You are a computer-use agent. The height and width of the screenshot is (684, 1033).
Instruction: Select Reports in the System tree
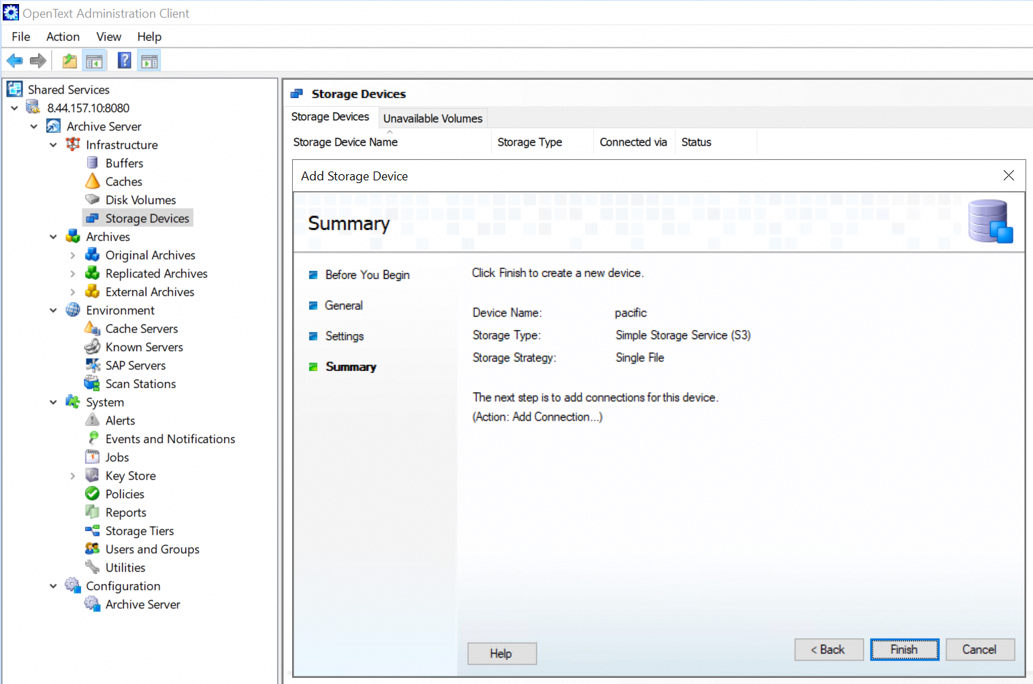(126, 512)
